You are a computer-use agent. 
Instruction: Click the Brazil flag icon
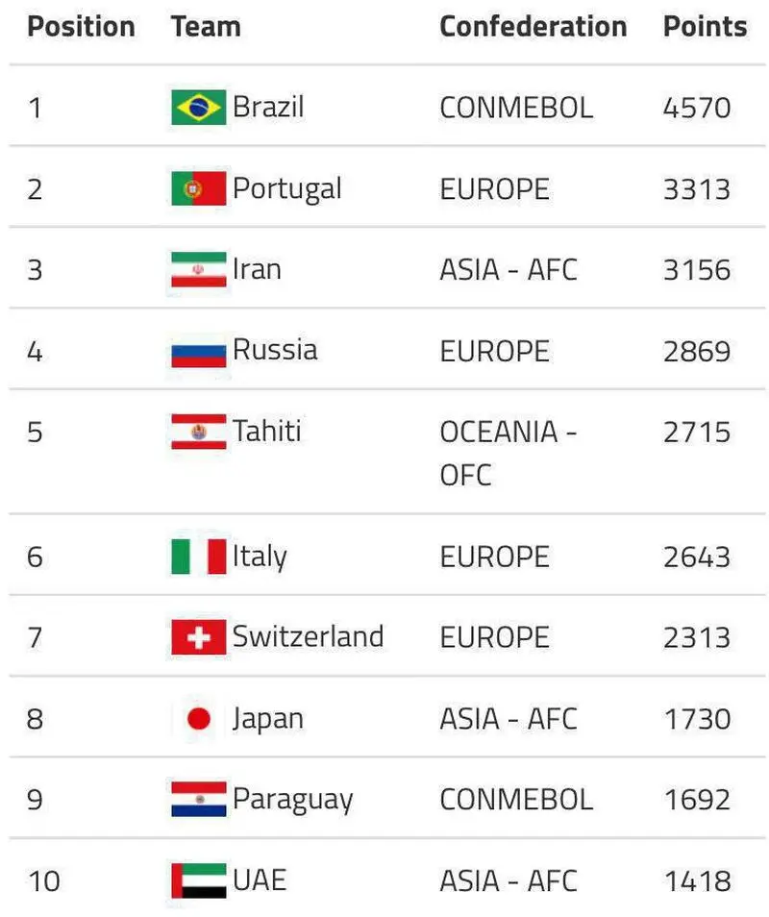tap(198, 108)
